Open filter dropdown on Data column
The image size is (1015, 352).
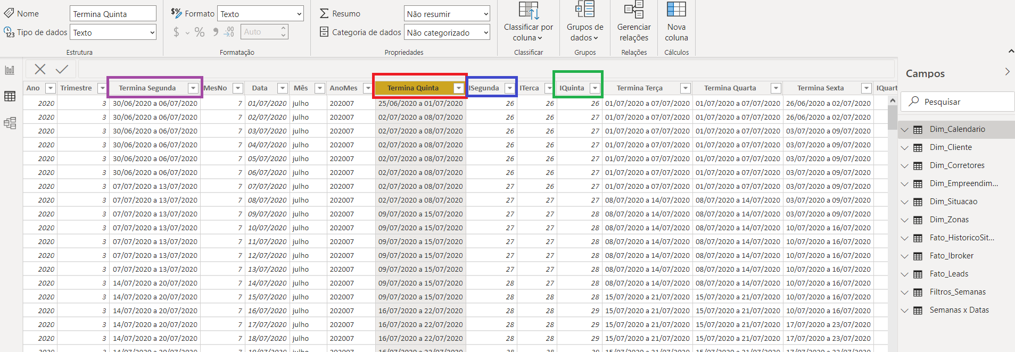click(x=283, y=88)
